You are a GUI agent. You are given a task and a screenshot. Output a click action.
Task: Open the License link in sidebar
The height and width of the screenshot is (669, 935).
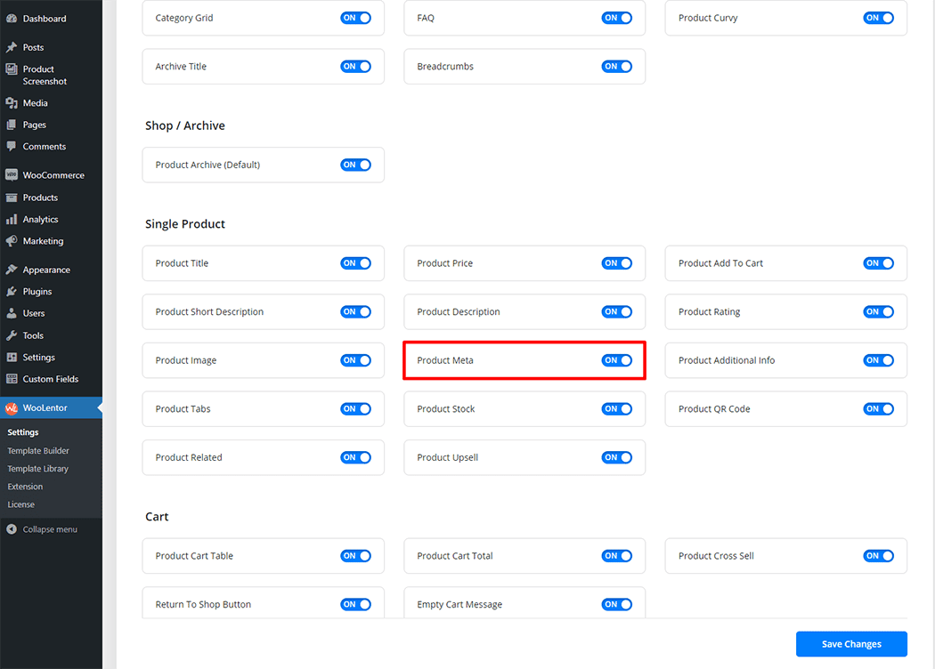point(21,504)
